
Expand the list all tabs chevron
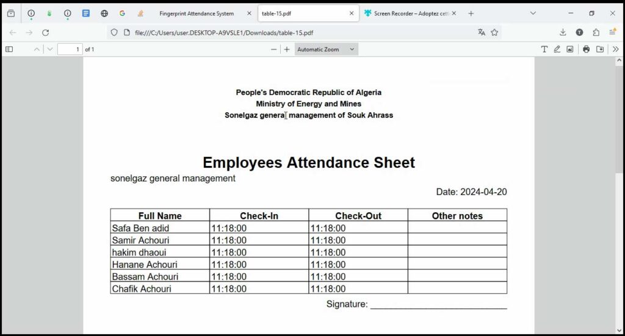point(533,13)
